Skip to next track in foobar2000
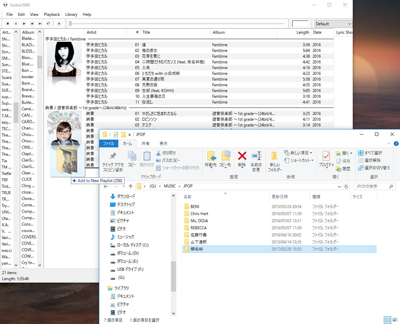Image resolution: width=400 pixels, height=324 pixels. pos(40,24)
